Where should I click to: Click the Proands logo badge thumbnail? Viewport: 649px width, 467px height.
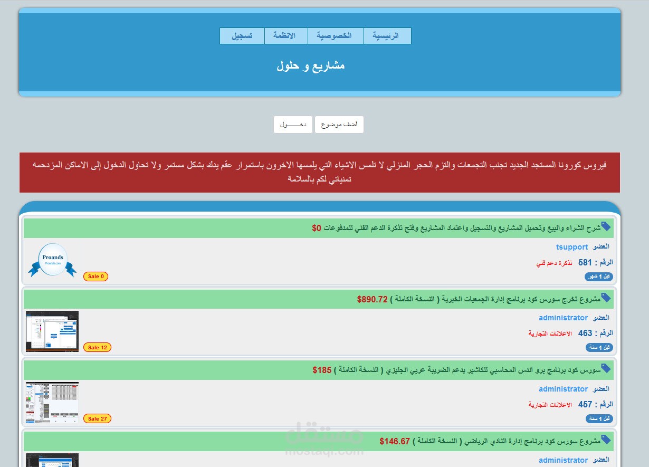point(52,260)
